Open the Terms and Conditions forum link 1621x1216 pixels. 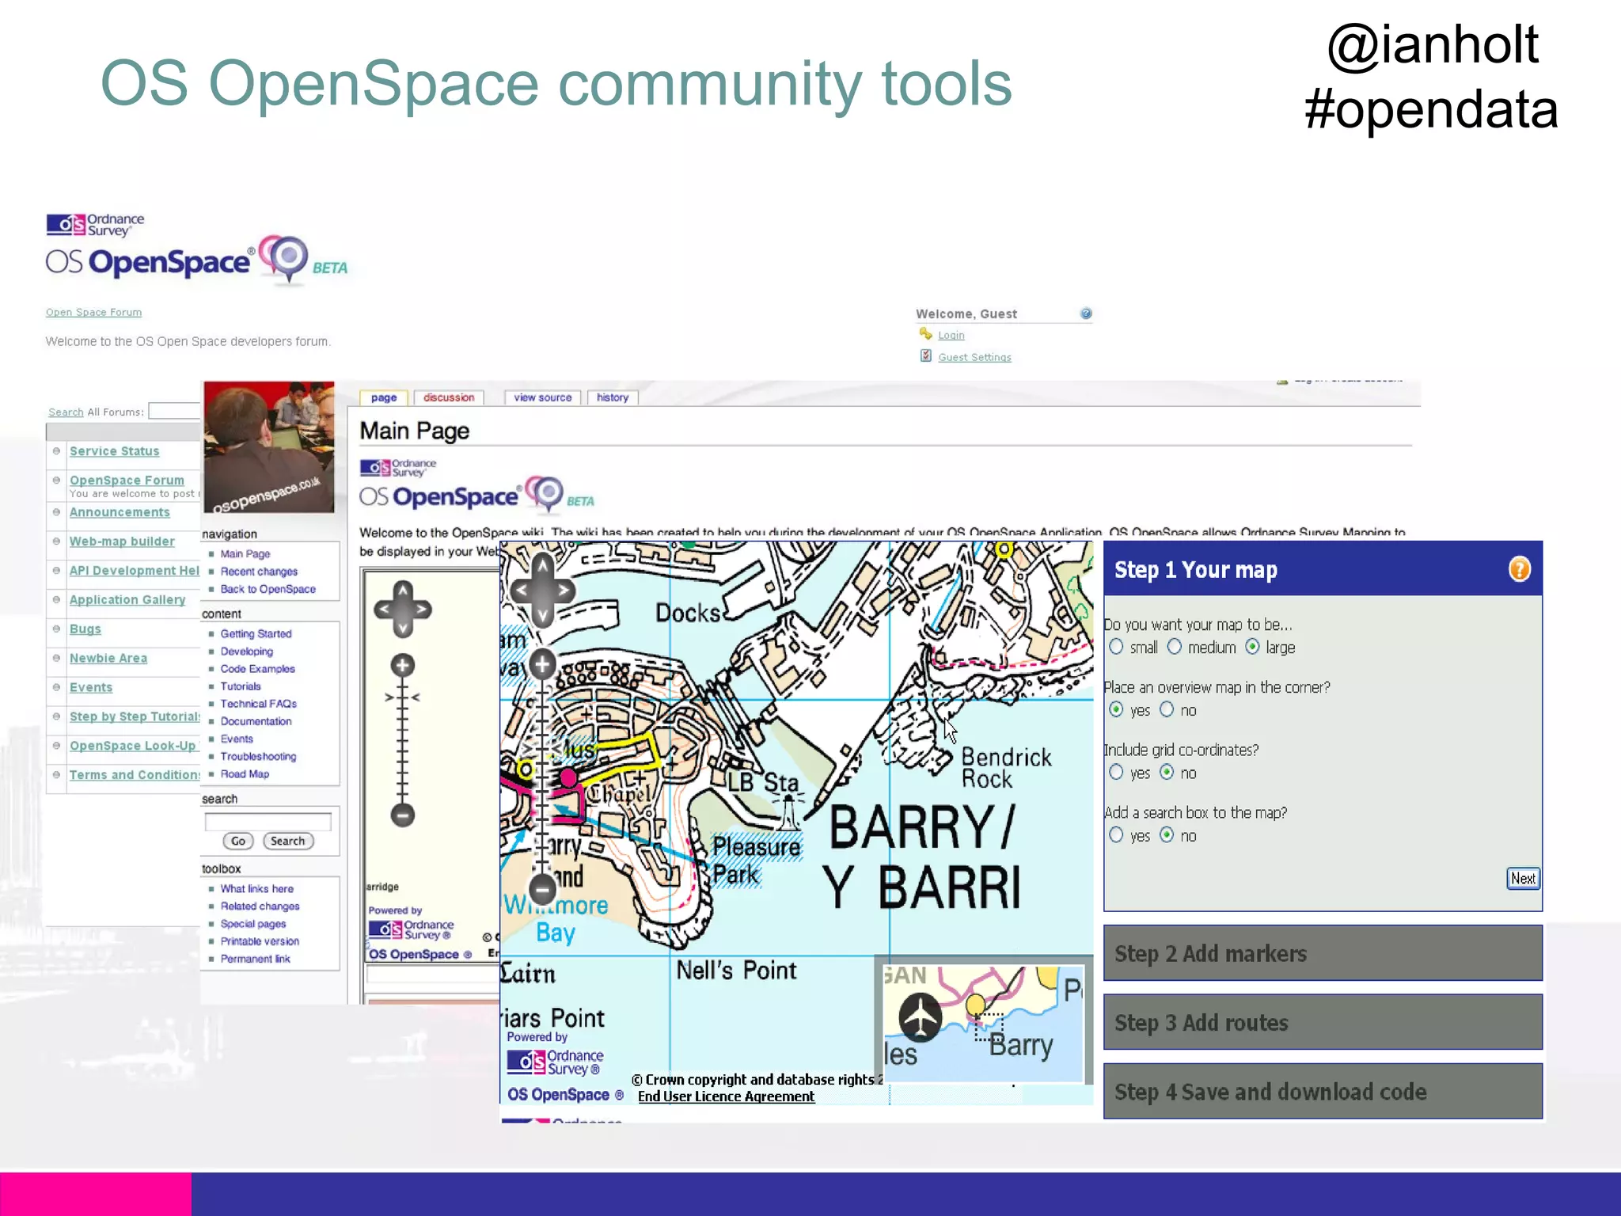pos(135,775)
